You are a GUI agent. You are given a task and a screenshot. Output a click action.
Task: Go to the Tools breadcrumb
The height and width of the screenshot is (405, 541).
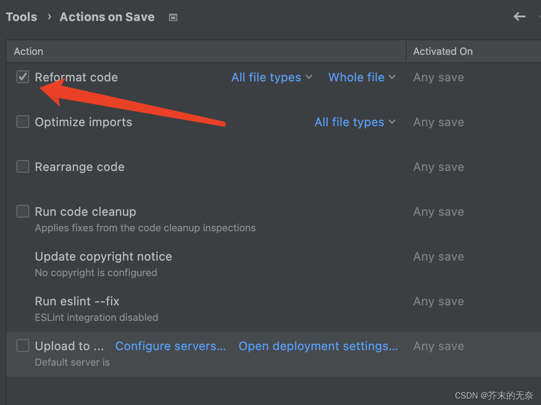coord(21,17)
